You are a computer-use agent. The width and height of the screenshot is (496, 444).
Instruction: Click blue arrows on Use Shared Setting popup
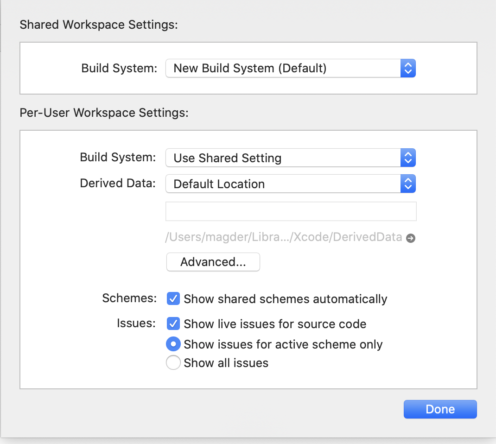[x=408, y=158]
